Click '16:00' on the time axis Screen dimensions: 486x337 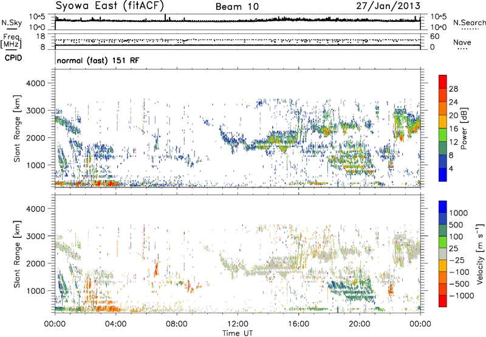(298, 324)
